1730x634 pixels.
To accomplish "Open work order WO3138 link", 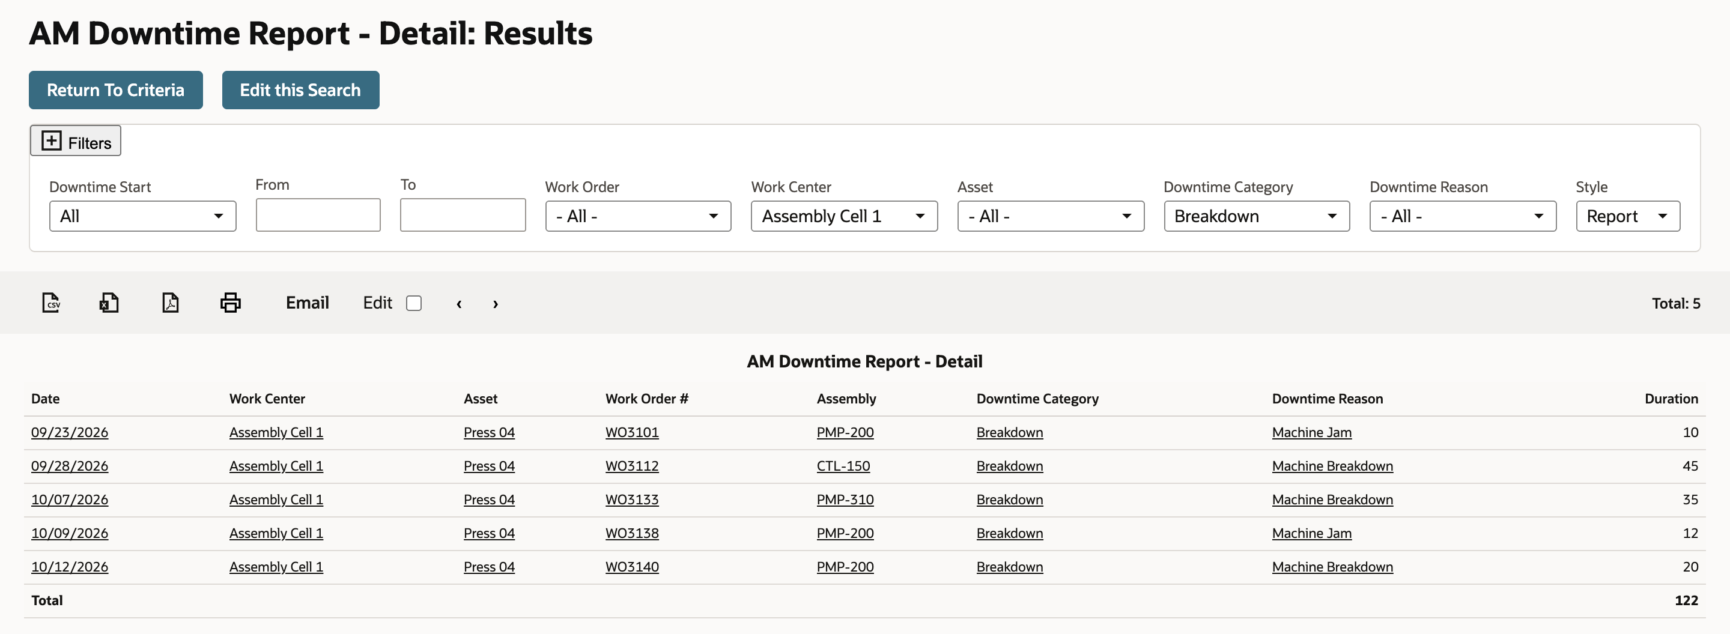I will coord(632,533).
